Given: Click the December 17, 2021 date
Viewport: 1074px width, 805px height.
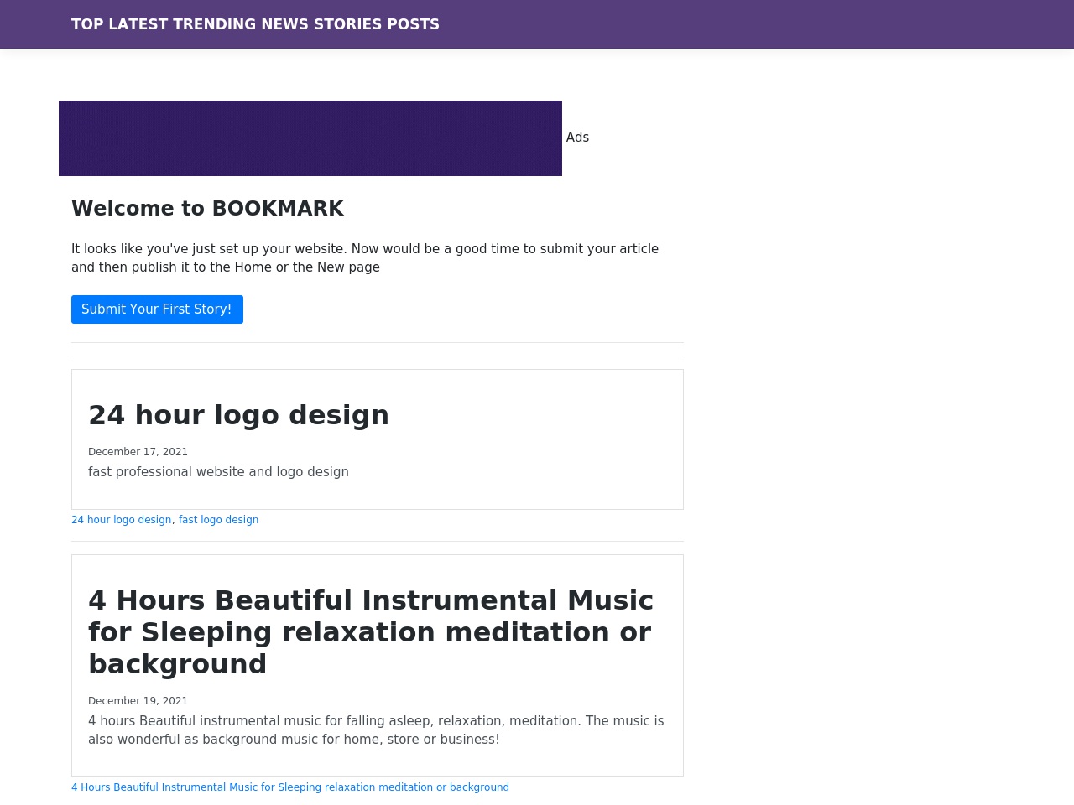Looking at the screenshot, I should tap(138, 452).
